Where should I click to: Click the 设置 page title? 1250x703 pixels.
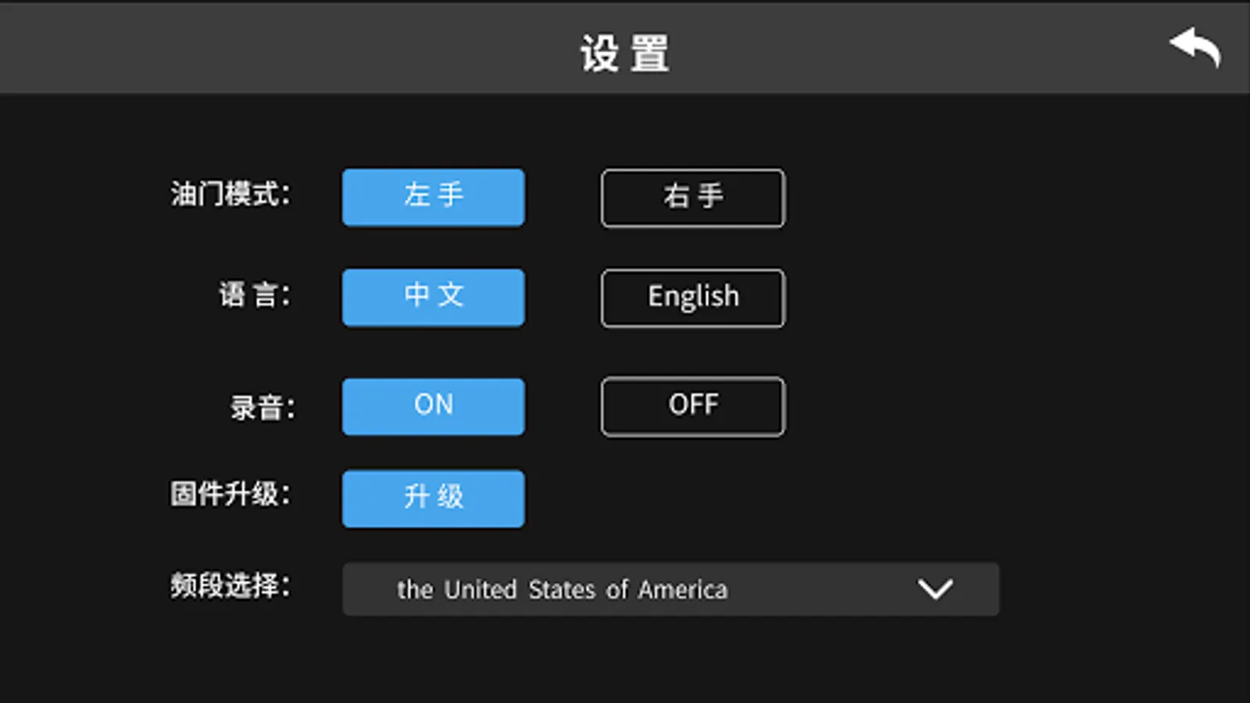624,53
